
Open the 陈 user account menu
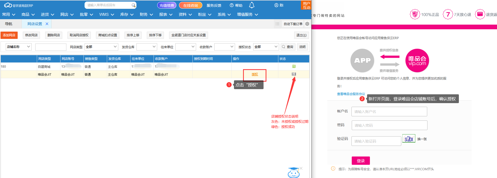coord(279,5)
